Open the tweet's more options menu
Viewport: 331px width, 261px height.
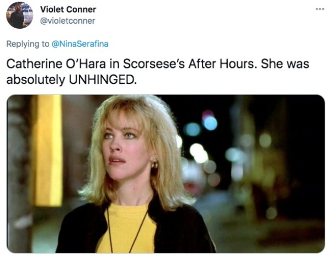click(x=317, y=10)
